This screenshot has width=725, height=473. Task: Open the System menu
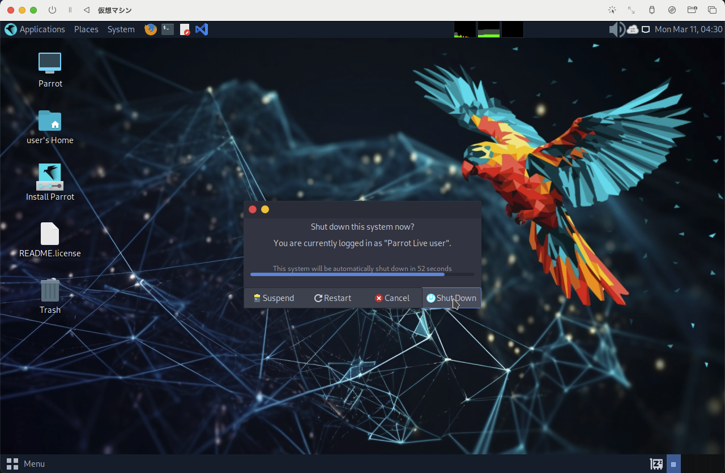click(121, 29)
